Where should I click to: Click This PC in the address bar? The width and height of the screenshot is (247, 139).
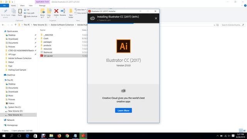[27, 25]
